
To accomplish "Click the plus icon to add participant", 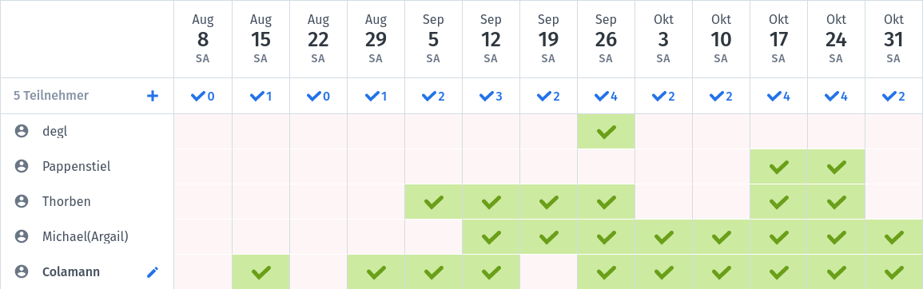I will [153, 96].
